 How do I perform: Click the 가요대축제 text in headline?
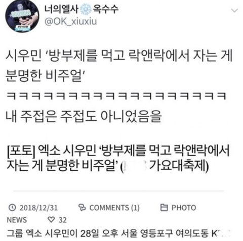pos(178,165)
